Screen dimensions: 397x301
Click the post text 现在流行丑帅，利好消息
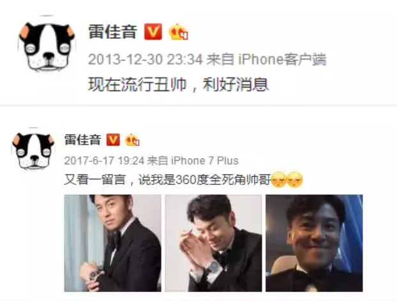point(178,84)
